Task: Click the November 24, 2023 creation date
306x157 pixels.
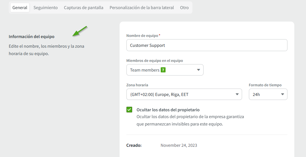Action: [179, 145]
